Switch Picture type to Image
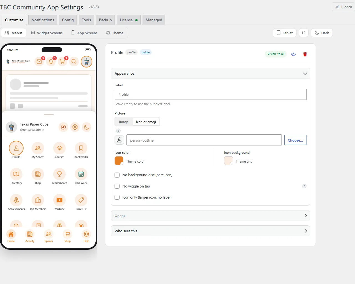This screenshot has width=355, height=284. (x=124, y=122)
